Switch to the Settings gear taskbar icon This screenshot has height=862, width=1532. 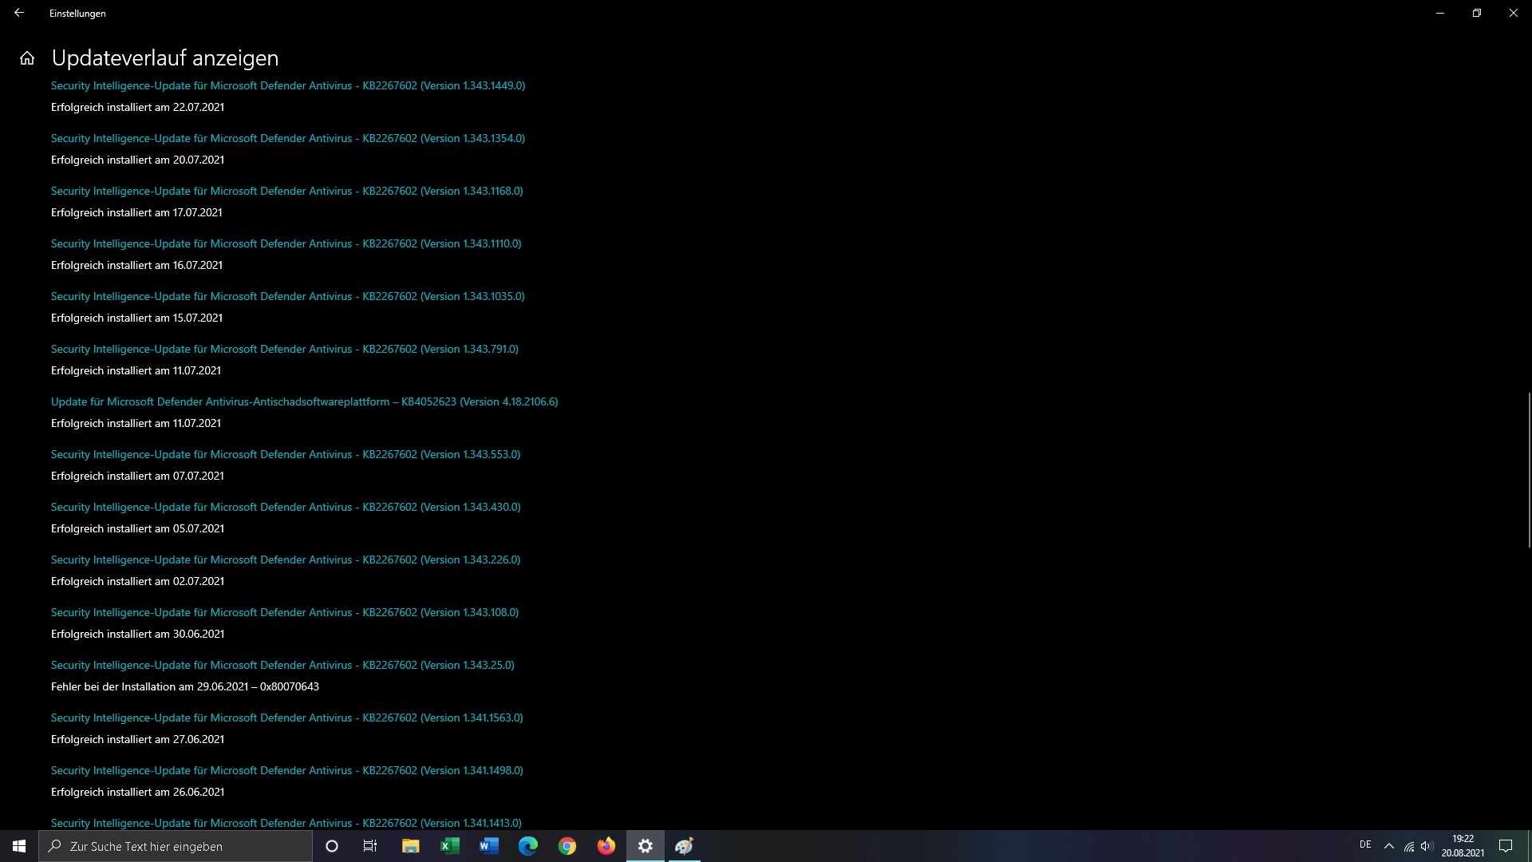pyautogui.click(x=645, y=846)
